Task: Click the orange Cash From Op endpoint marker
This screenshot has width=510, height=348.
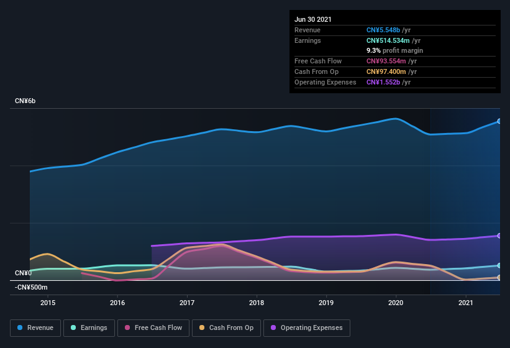Action: tap(499, 277)
